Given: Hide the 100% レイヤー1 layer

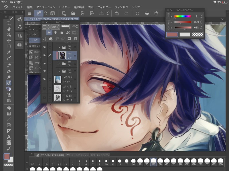Looking at the screenshot, I should pos(44,79).
